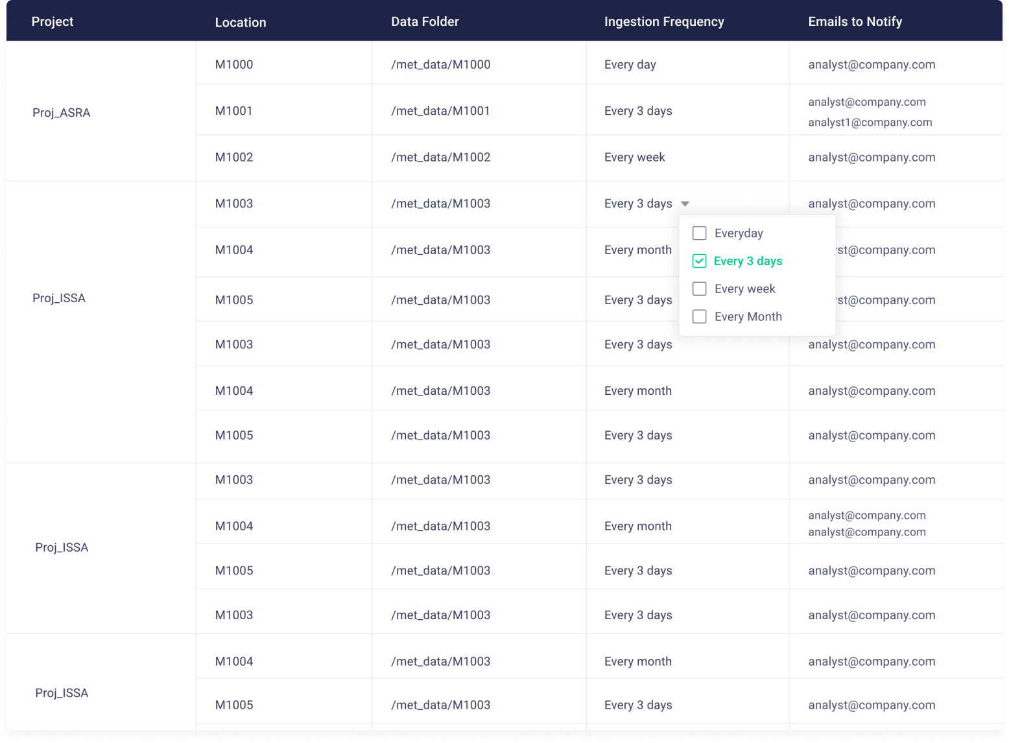1009x743 pixels.
Task: Click the Project column header
Action: pyautogui.click(x=53, y=21)
